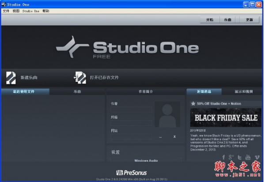
Task: Select the news feed tab
Action: tap(204, 91)
